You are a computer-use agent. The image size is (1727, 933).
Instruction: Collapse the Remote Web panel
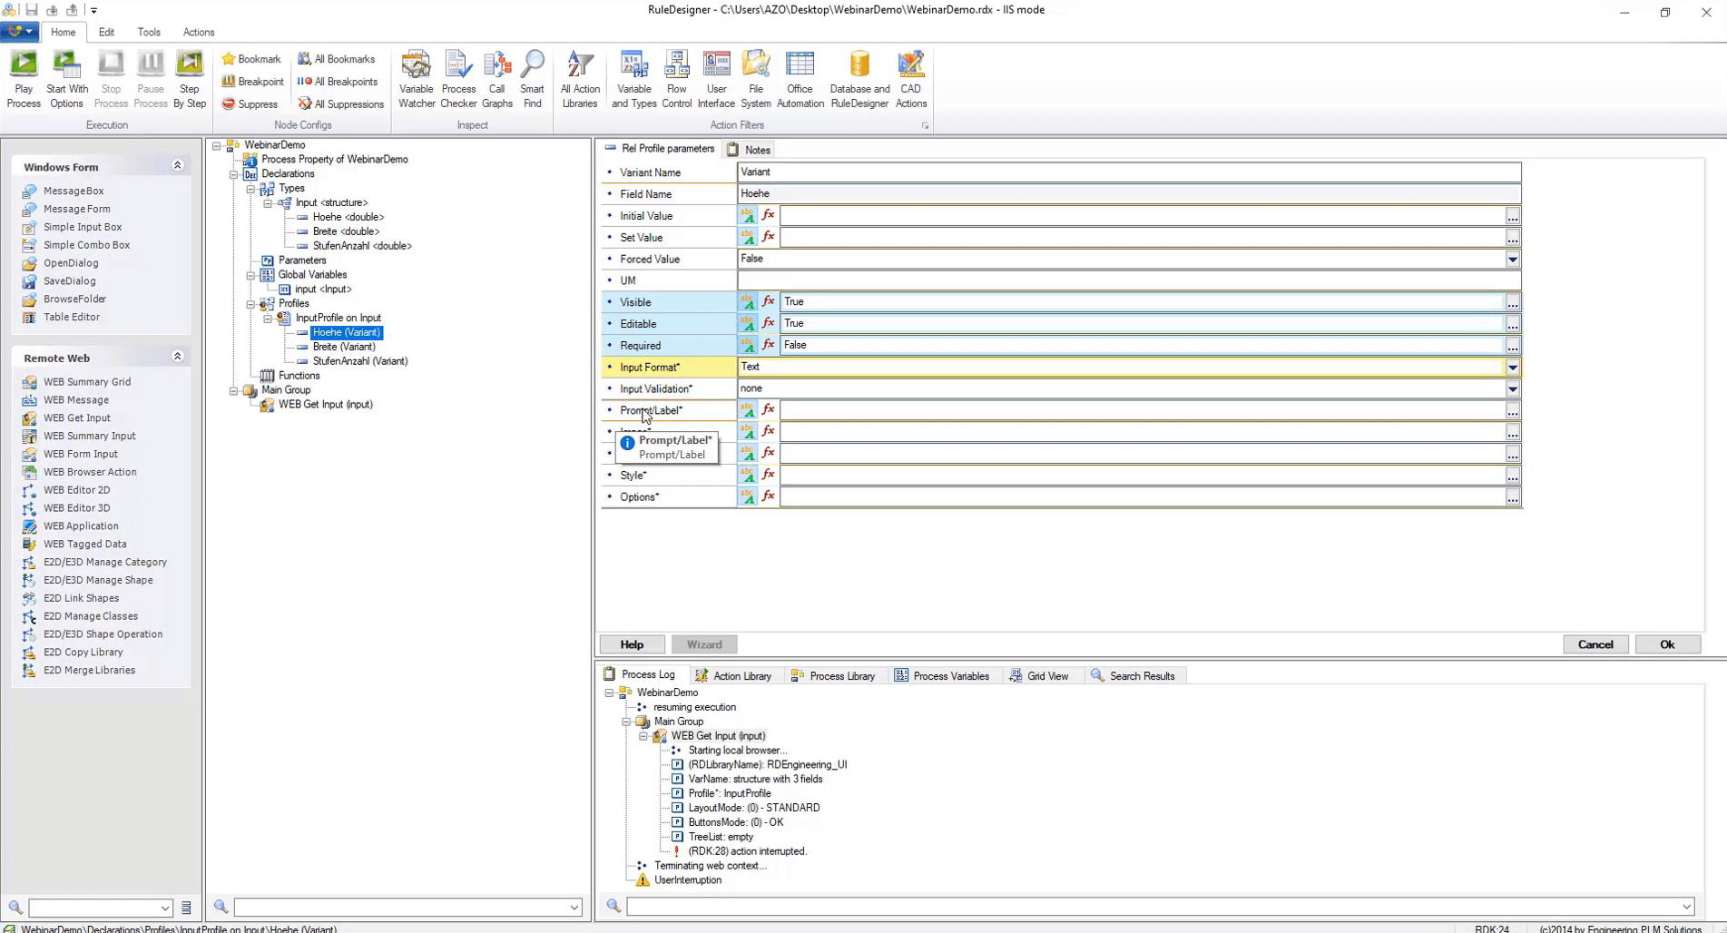[178, 356]
